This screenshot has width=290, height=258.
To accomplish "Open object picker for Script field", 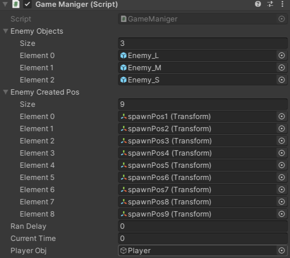I will point(282,19).
